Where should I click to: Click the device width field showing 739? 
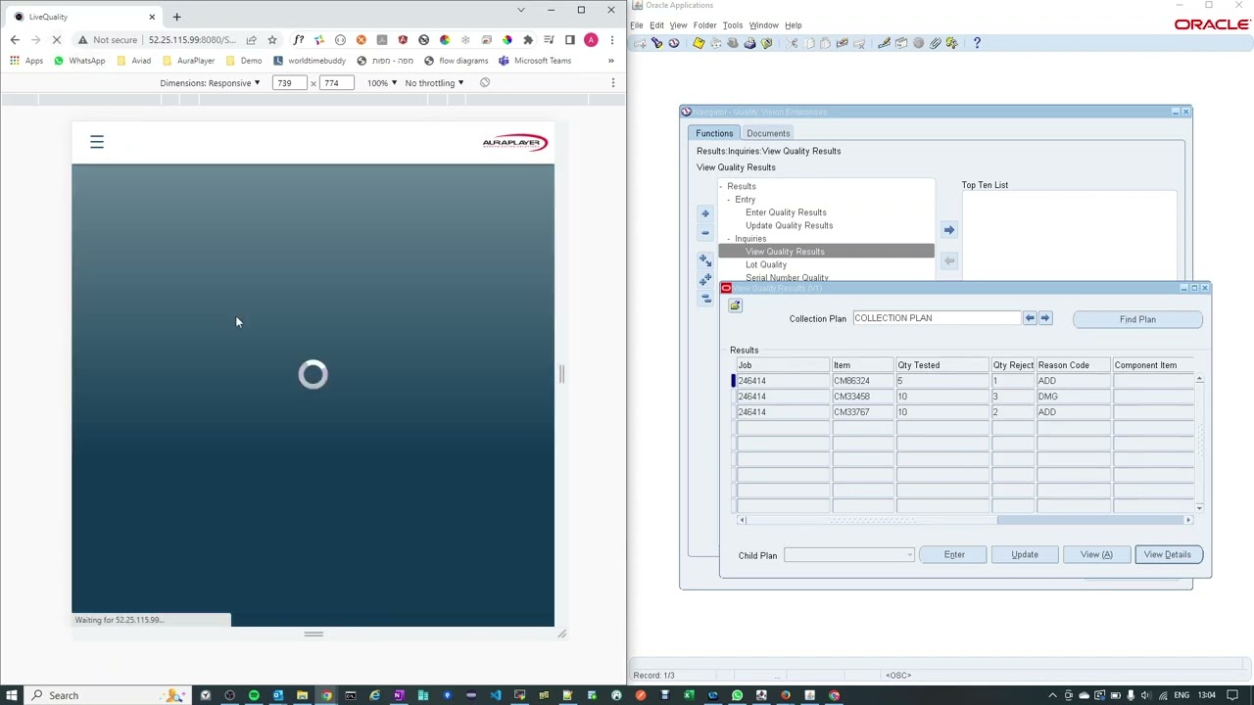pos(289,83)
